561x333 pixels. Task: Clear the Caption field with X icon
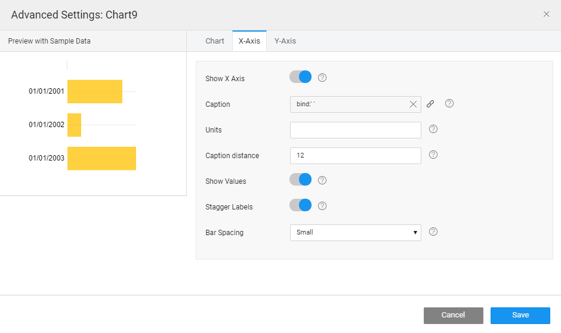(x=413, y=104)
